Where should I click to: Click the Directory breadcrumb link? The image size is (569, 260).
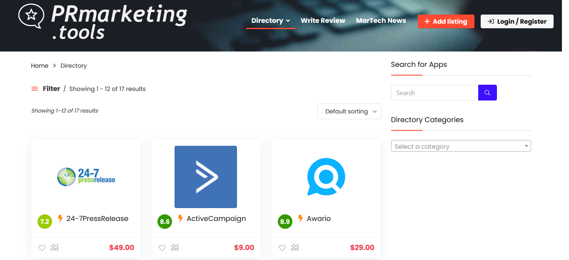(73, 66)
